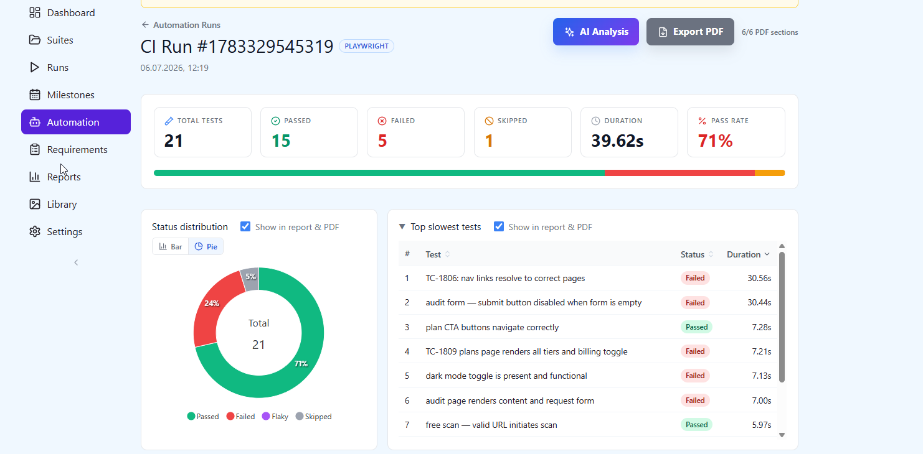Screen dimensions: 923x454
Task: Click Failed badge on TC-1806 row
Action: pos(695,278)
